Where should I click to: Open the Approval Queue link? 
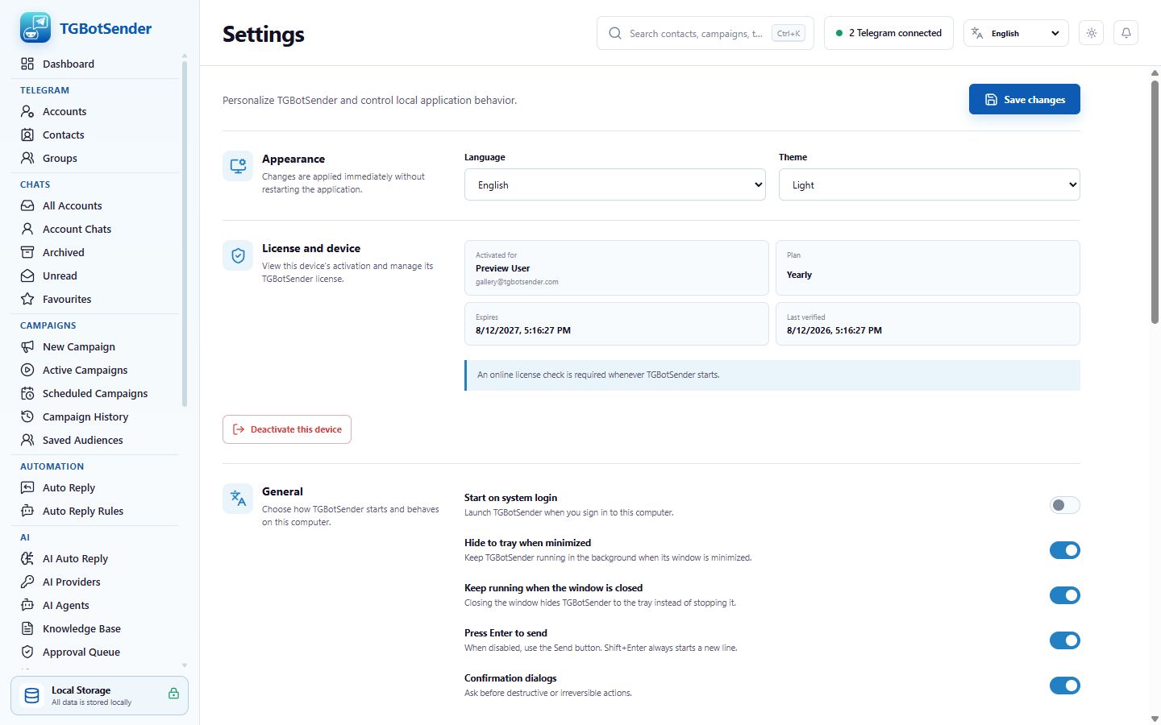(x=97, y=652)
